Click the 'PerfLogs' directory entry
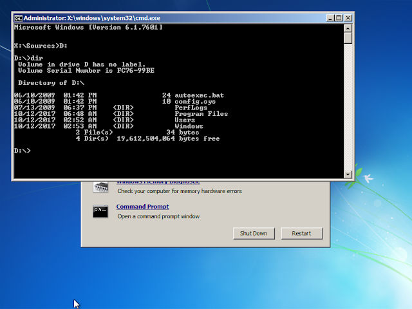Image resolution: width=412 pixels, height=309 pixels. tap(191, 108)
